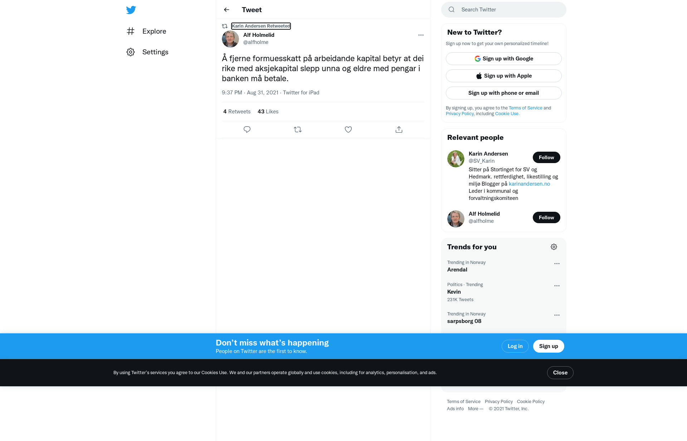Screen dimensions: 687x441
Task: Like the tweet with the heart icon
Action: coord(348,129)
